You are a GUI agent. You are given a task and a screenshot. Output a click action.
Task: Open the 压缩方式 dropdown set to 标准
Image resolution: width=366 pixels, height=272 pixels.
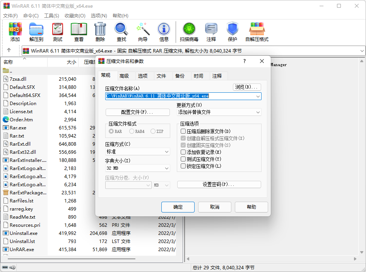[x=137, y=152]
